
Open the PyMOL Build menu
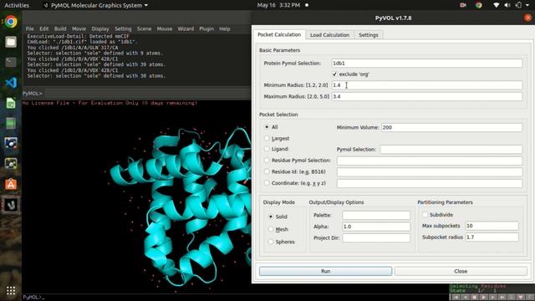pos(60,29)
